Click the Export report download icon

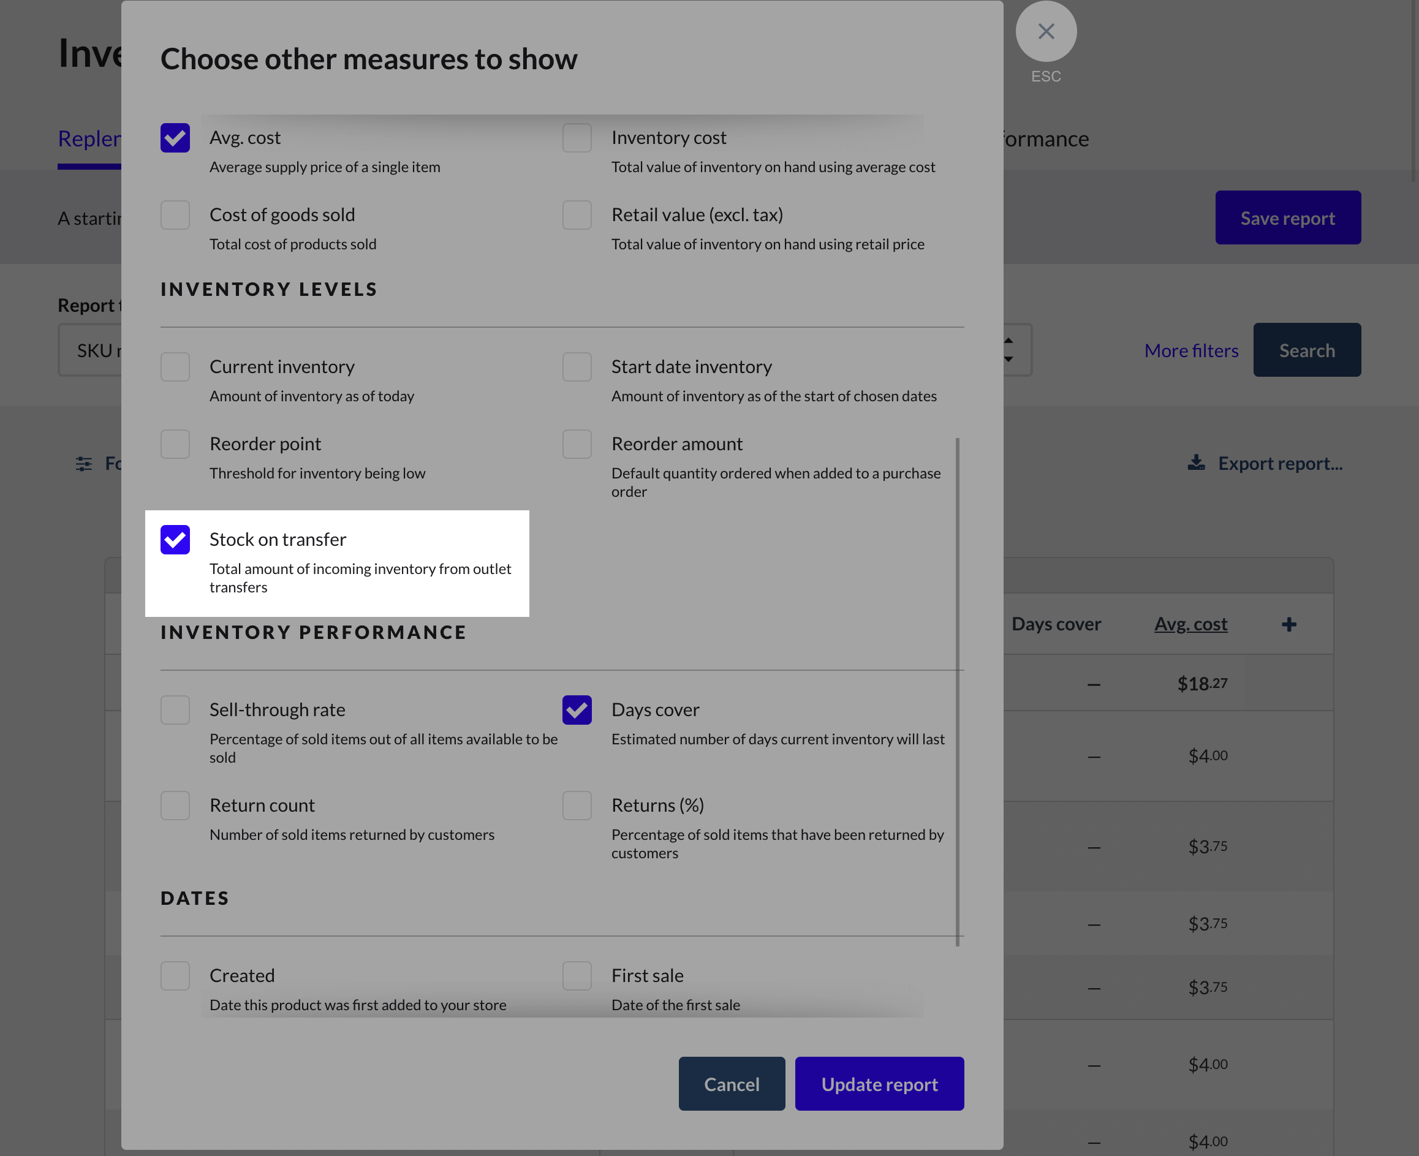point(1196,463)
